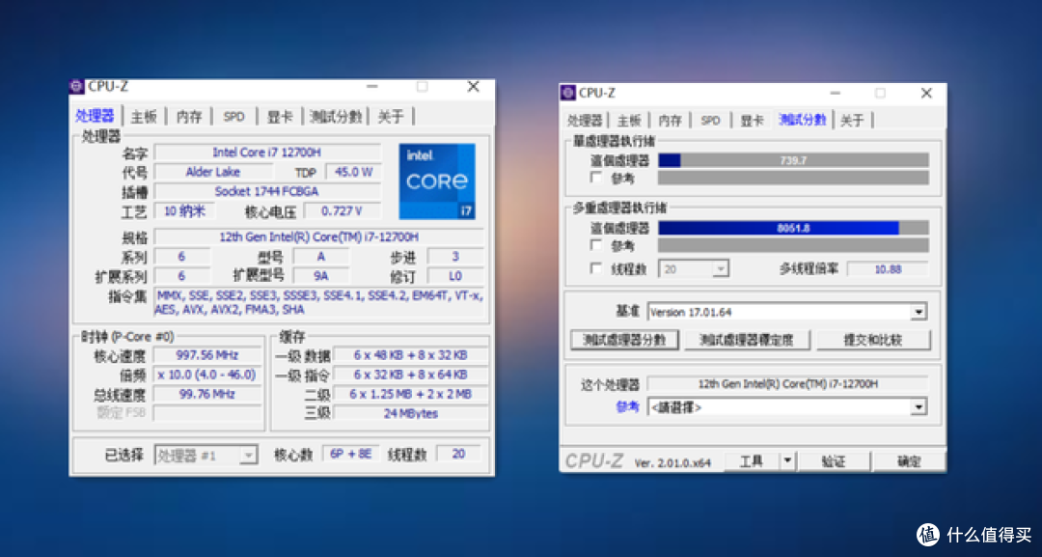This screenshot has height=557, width=1042.
Task: Click the 这个处理器 field in the benchmark window
Action: [787, 383]
